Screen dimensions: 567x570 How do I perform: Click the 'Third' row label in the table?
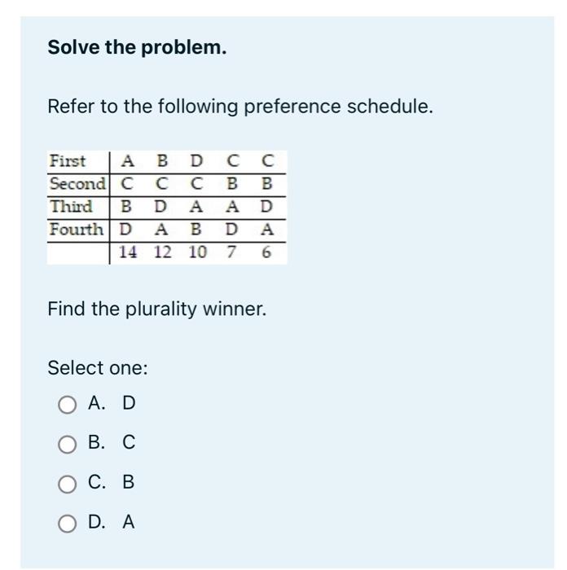coord(72,207)
